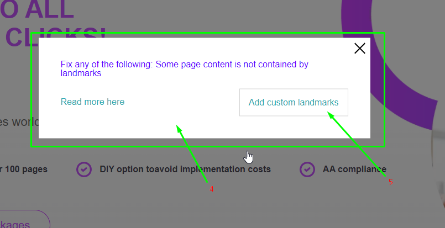Click the green arrowhead on the landmarks button

(331, 115)
